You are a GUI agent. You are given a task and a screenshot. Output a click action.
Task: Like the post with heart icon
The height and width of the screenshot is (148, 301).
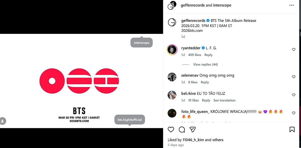point(171,129)
